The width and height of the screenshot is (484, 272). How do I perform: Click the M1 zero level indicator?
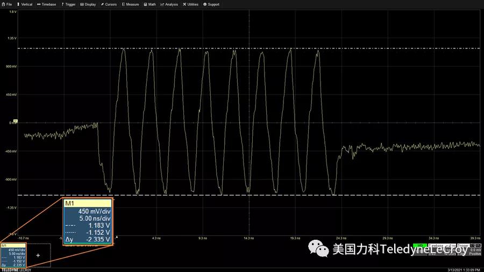[16, 121]
